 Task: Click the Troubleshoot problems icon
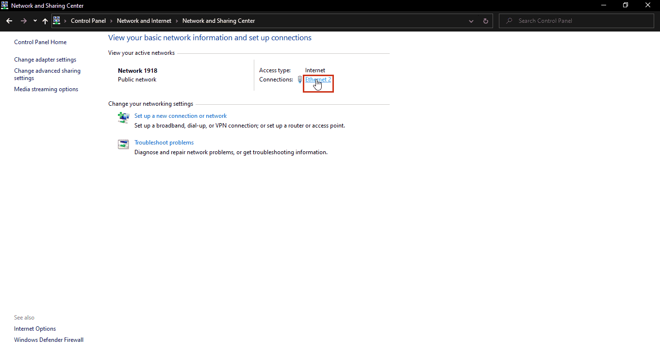(123, 144)
